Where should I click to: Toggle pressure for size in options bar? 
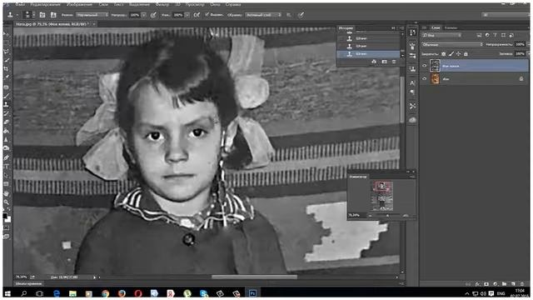pyautogui.click(x=301, y=15)
